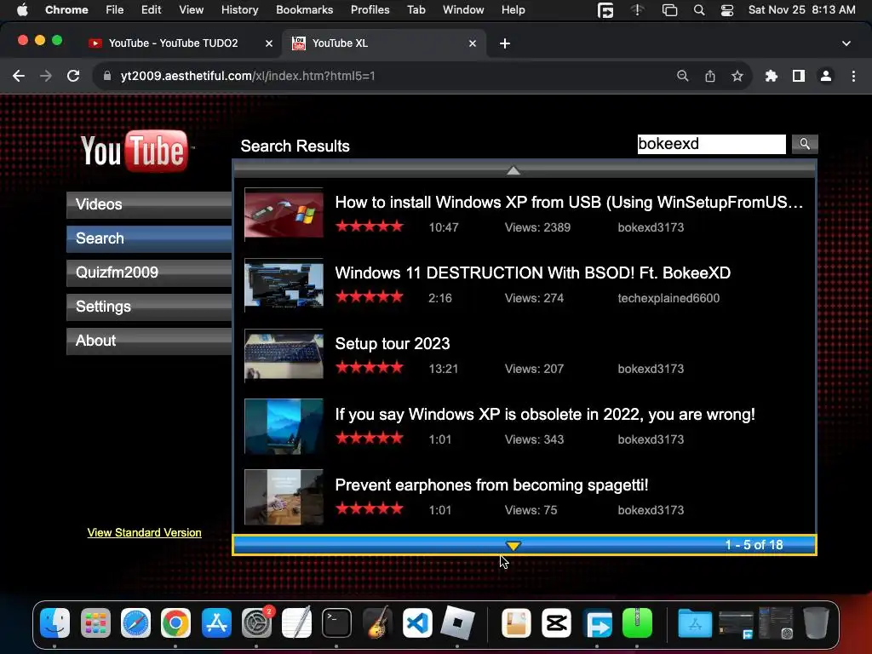The image size is (872, 654).
Task: Open Launchpad in the Dock
Action: (x=95, y=622)
